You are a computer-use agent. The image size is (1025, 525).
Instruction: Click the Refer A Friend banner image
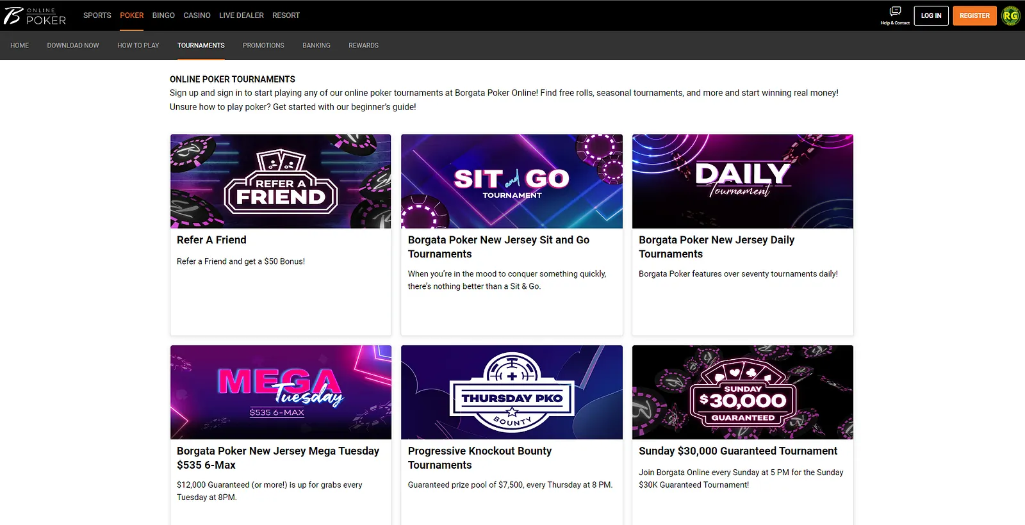click(281, 181)
